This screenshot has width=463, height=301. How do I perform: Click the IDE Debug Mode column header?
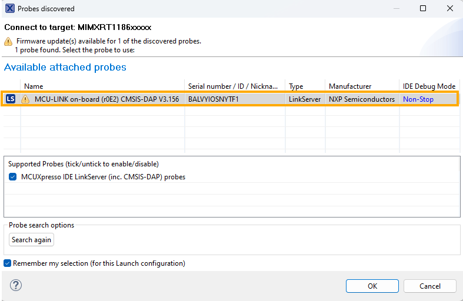point(429,86)
